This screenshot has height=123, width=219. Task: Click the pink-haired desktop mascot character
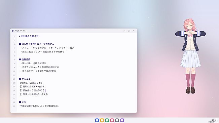coord(190,56)
